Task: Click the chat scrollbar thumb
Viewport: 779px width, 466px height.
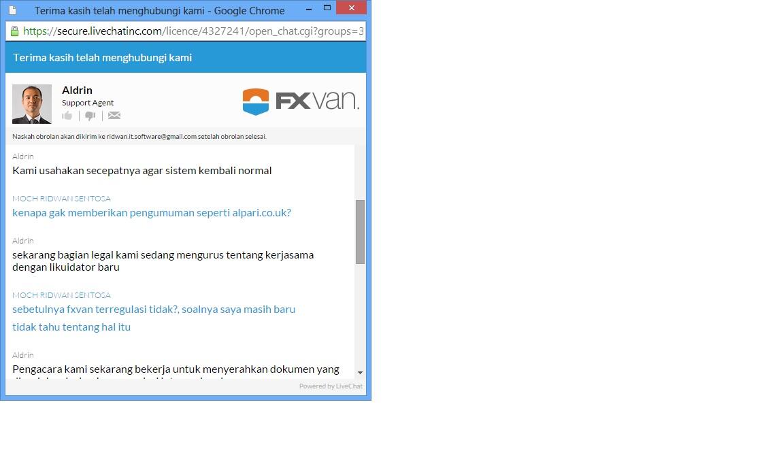Action: pyautogui.click(x=360, y=231)
